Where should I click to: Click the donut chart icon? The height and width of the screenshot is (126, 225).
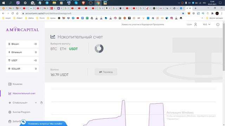coord(99,48)
